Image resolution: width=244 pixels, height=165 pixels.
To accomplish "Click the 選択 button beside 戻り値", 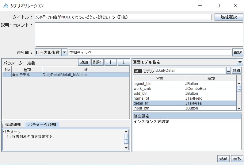I will (238, 52).
